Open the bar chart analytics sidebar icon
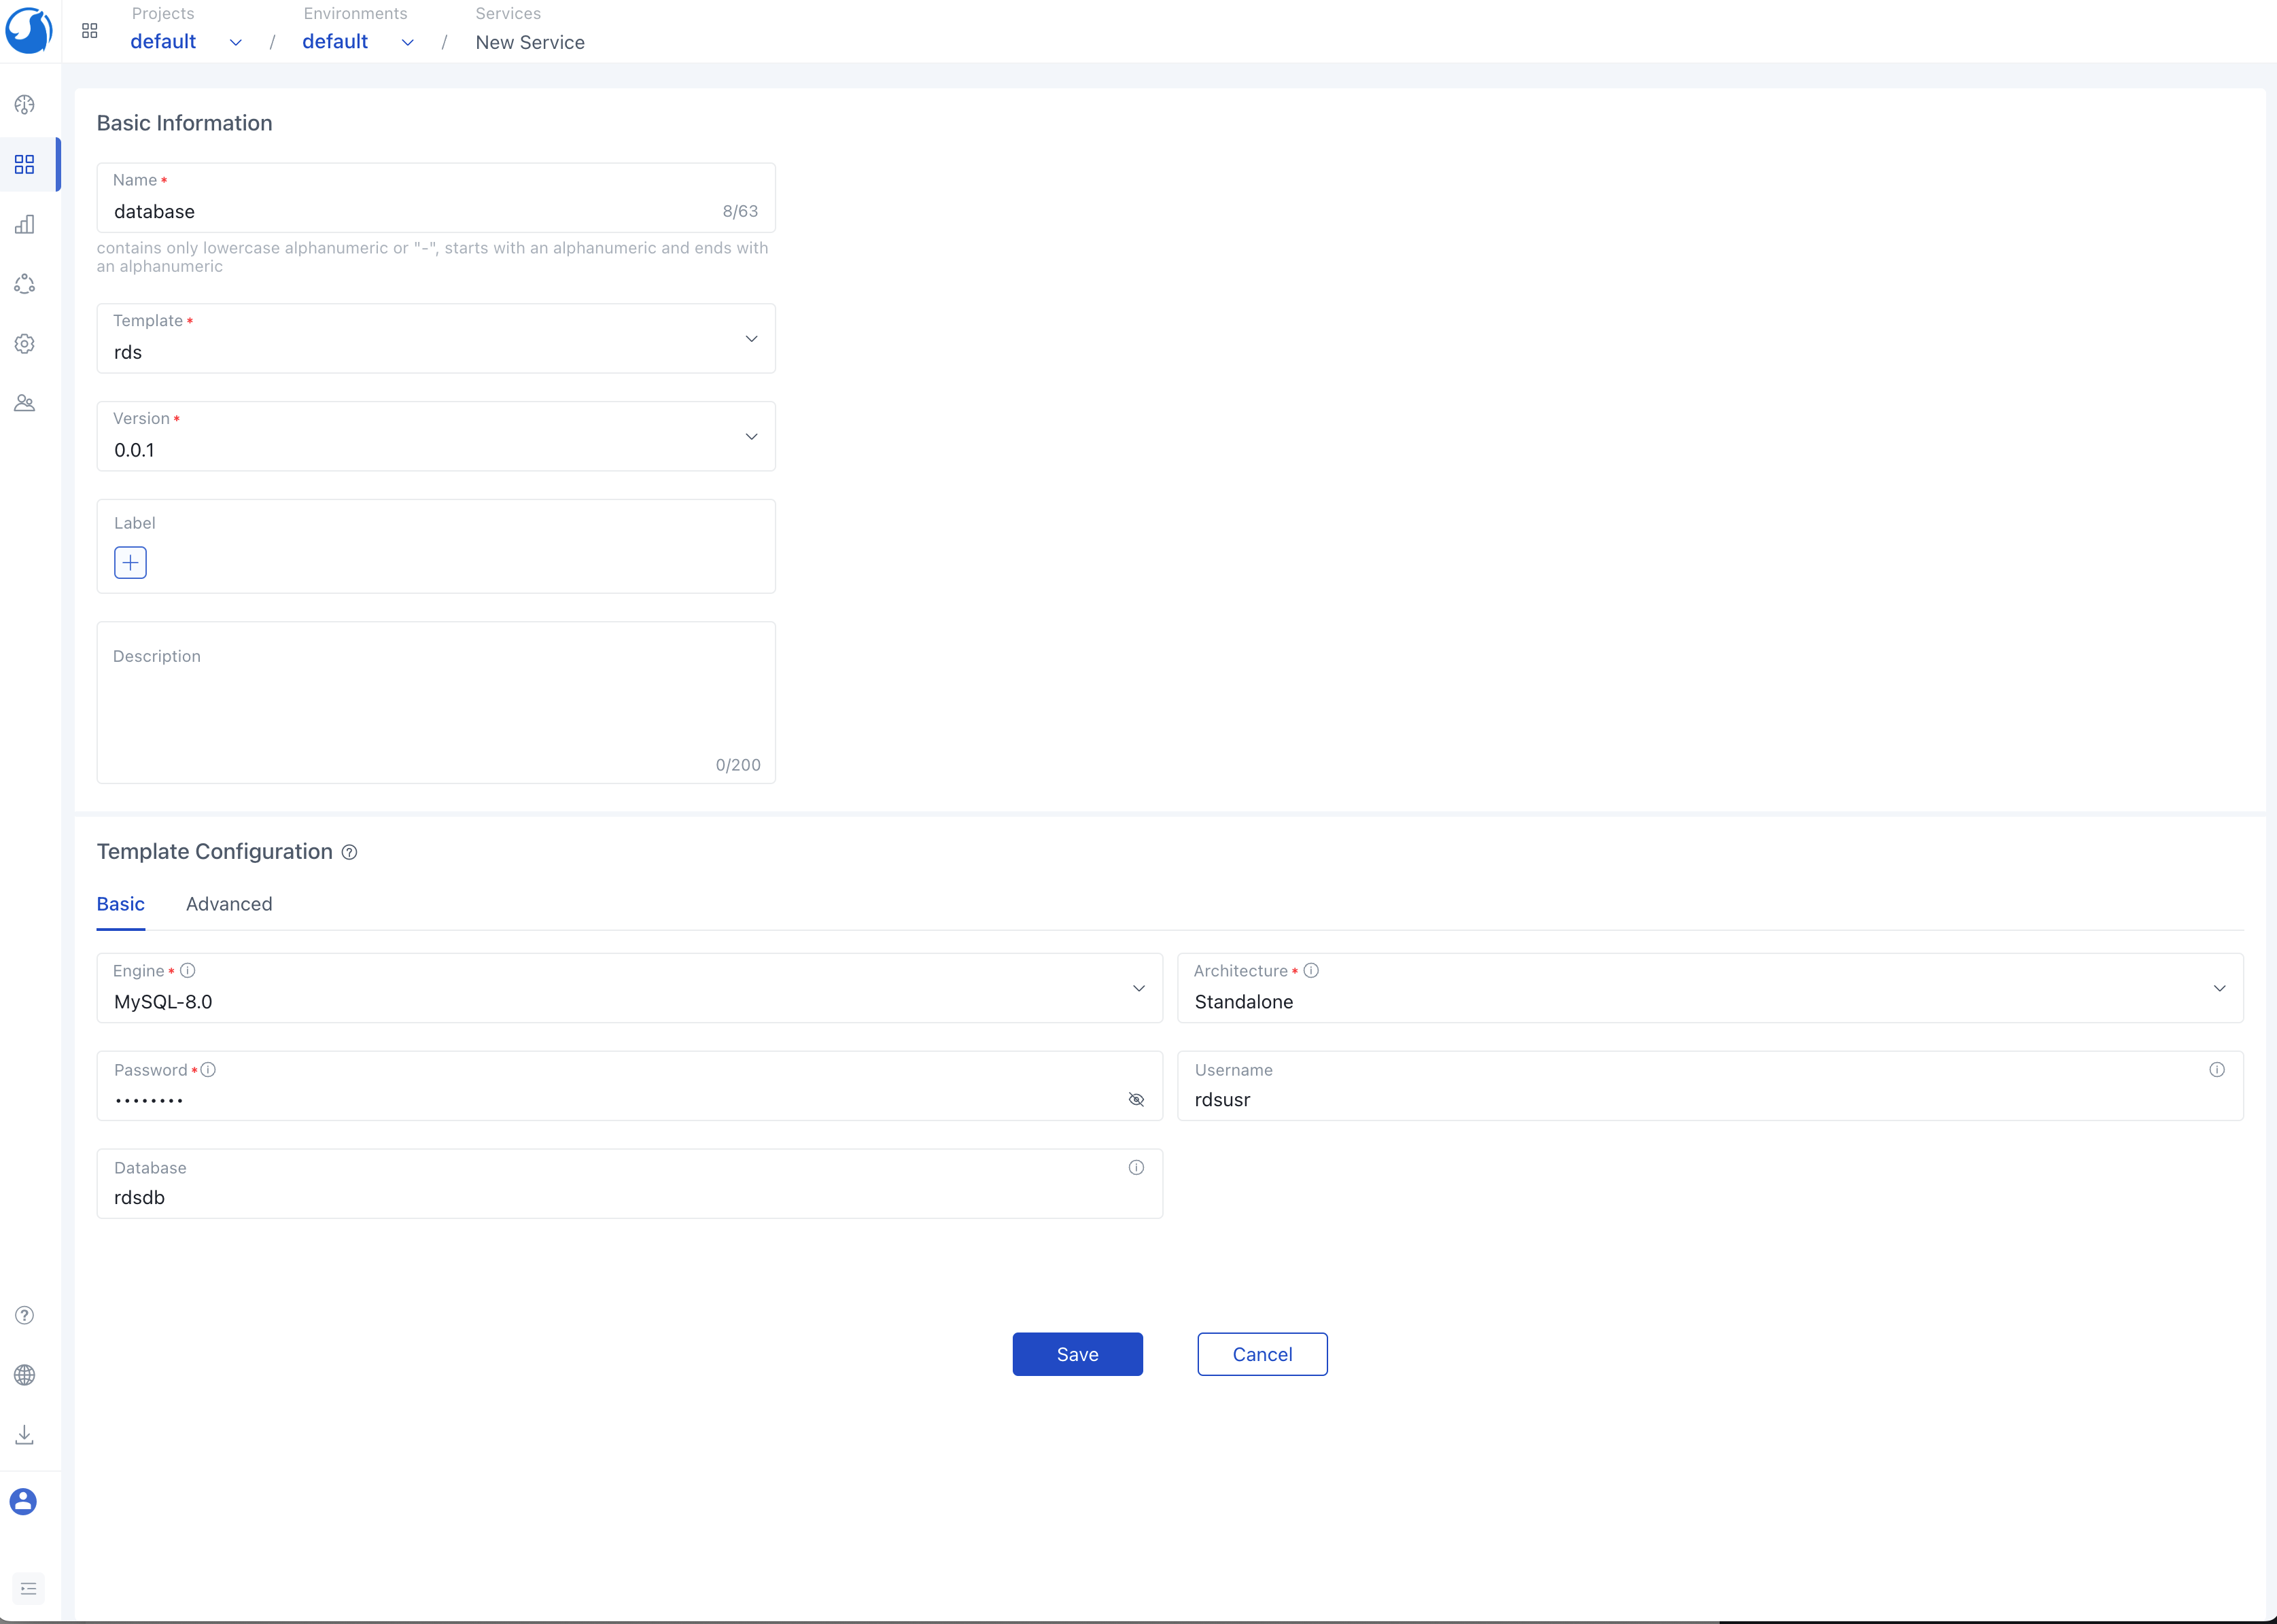Image resolution: width=2277 pixels, height=1624 pixels. (25, 224)
